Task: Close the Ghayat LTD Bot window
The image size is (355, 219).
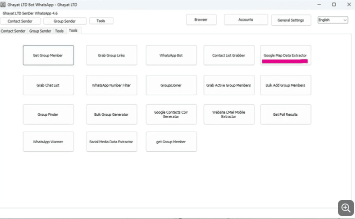Action: [349, 4]
